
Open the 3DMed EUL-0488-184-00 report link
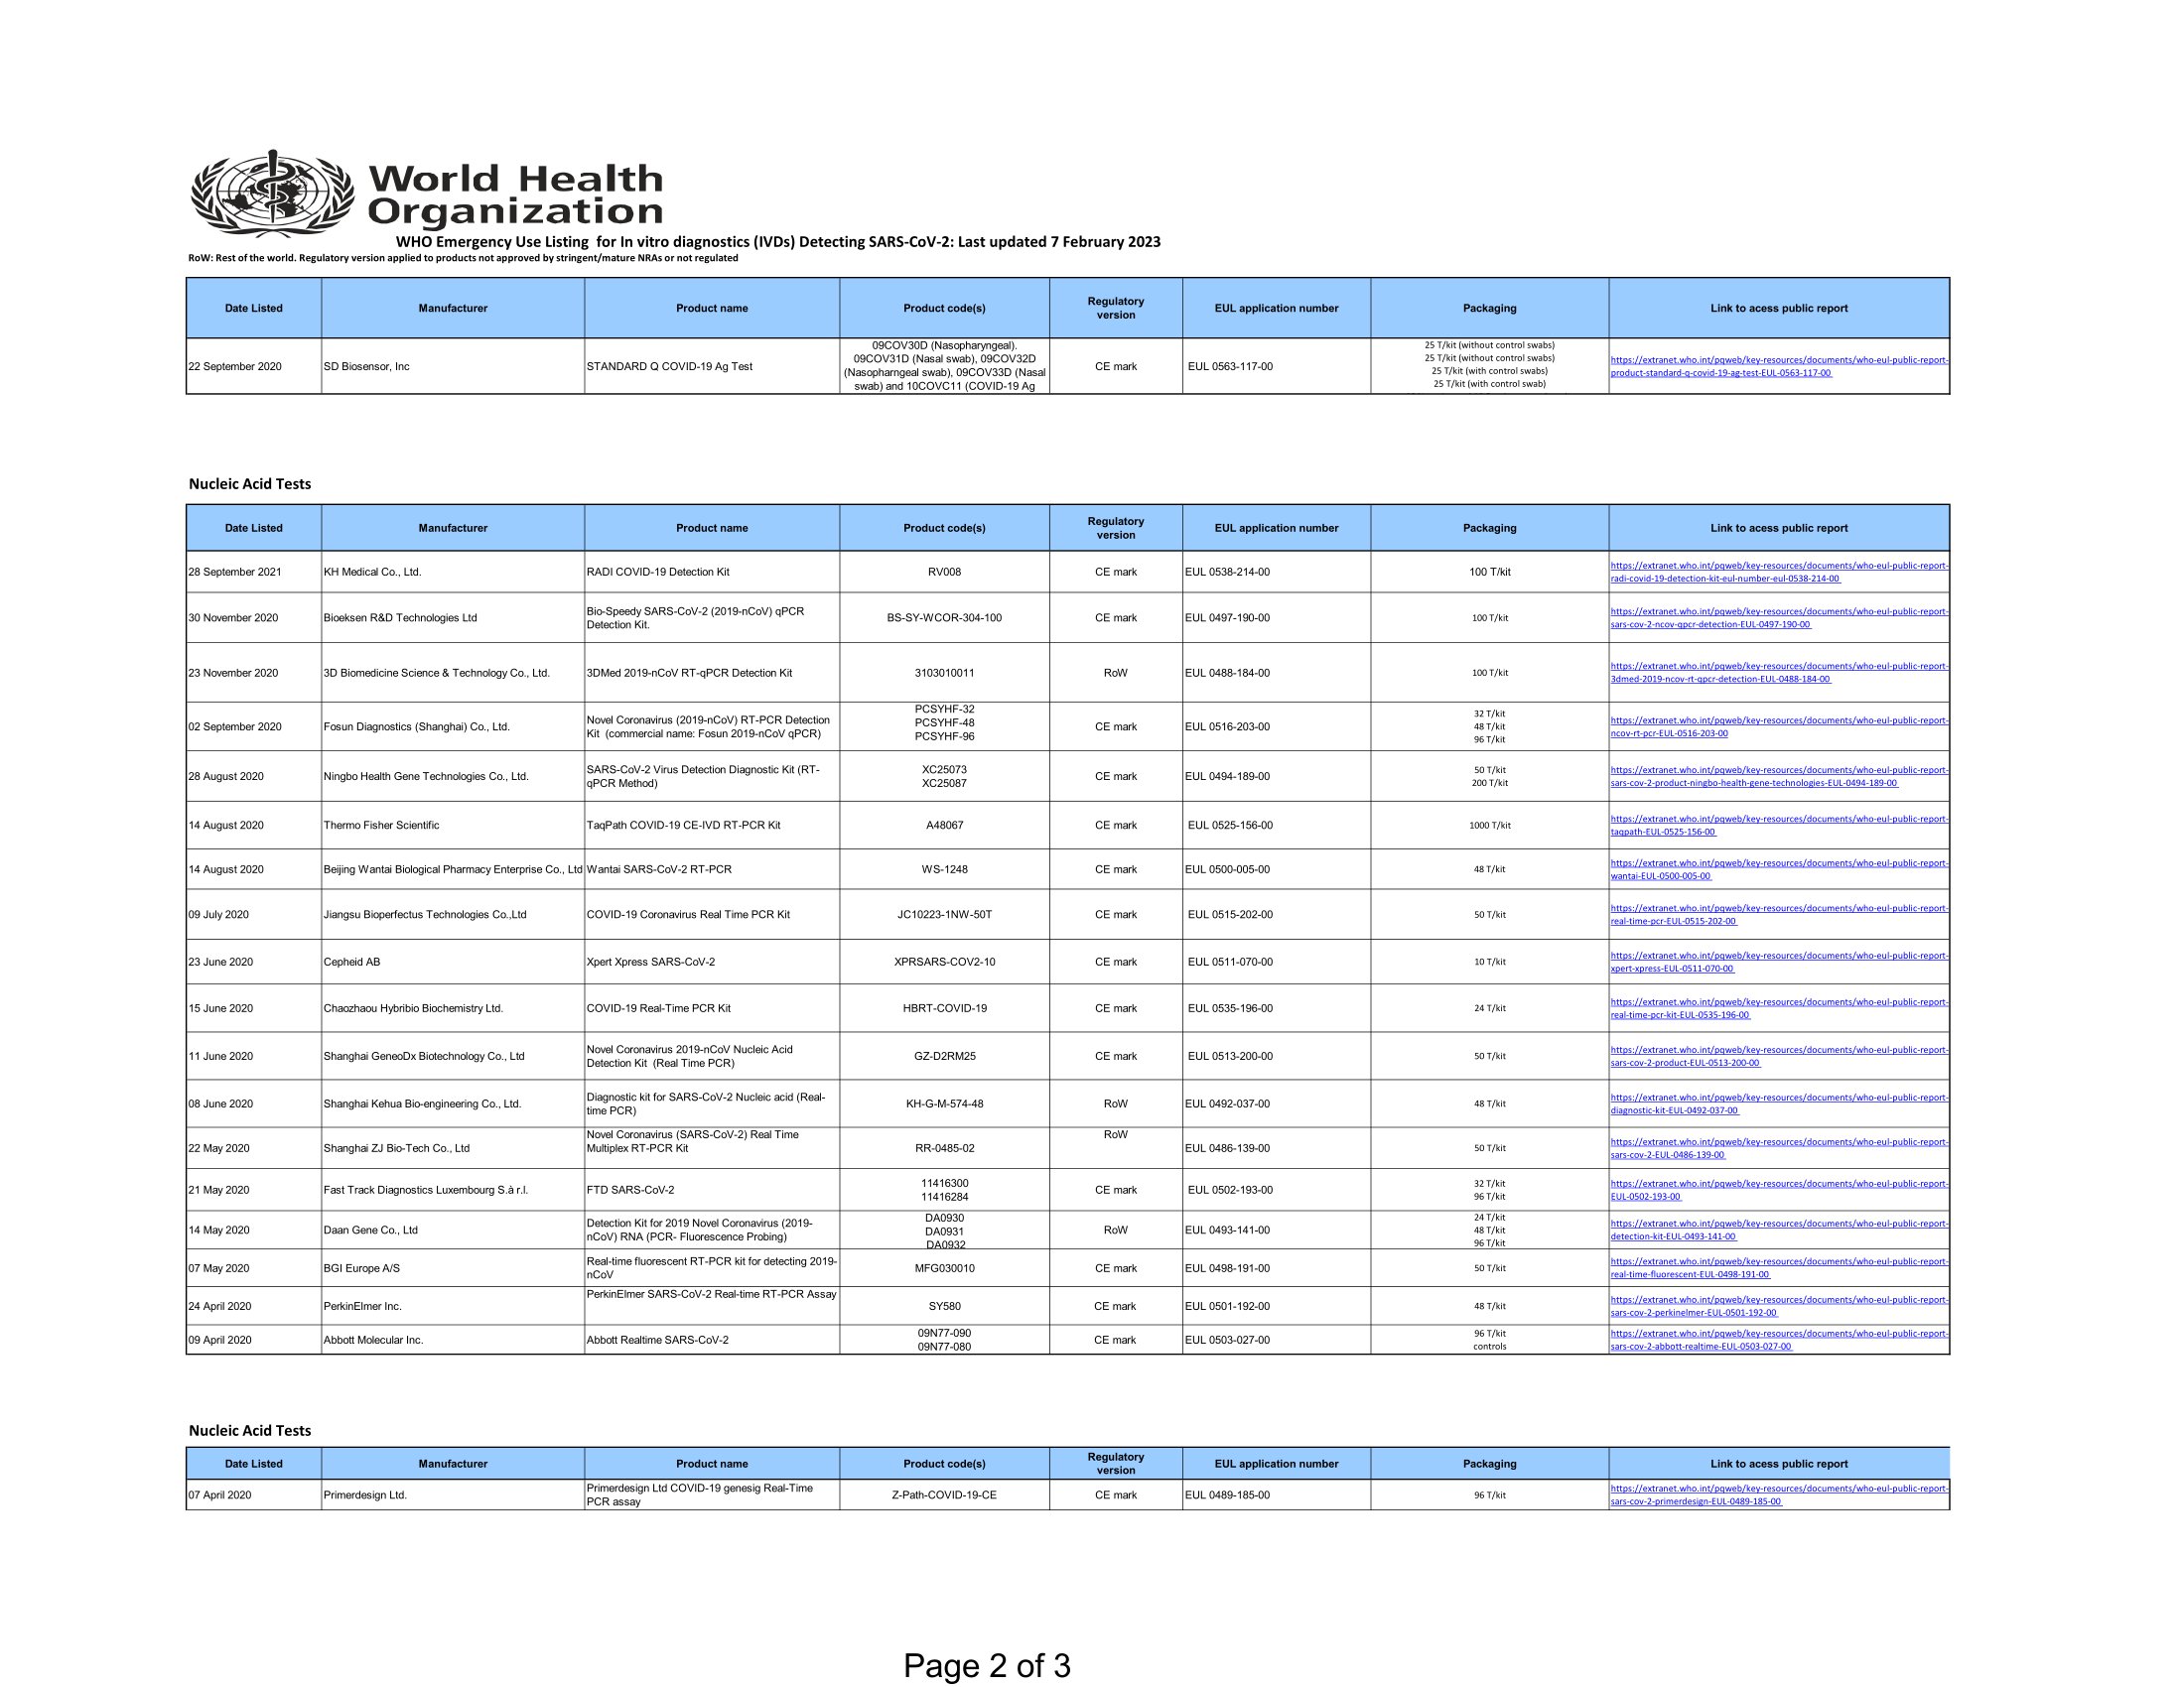click(x=1779, y=673)
